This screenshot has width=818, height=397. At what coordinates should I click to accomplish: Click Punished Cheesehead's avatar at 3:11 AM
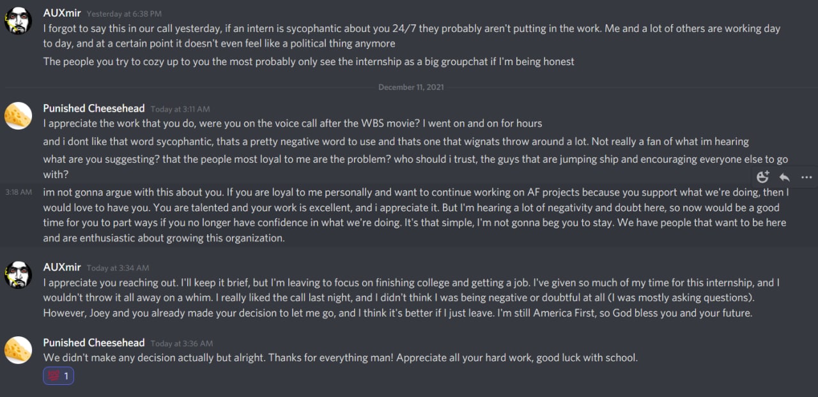pyautogui.click(x=19, y=116)
